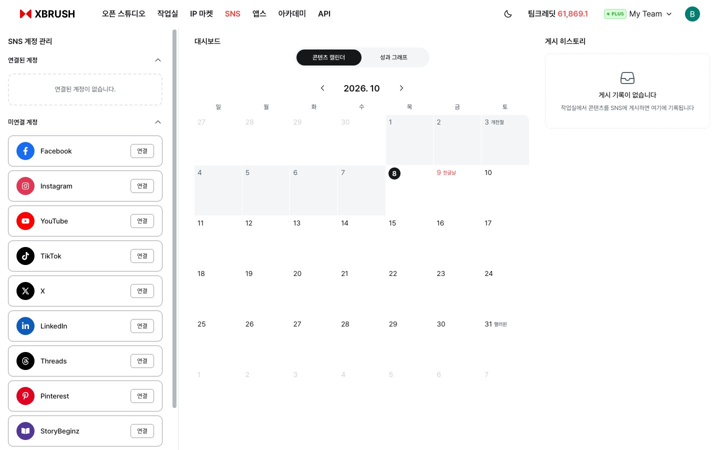Click the StoryBeginz logo icon
The height and width of the screenshot is (450, 720).
(25, 431)
